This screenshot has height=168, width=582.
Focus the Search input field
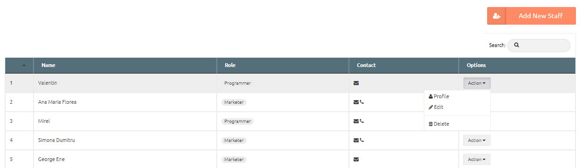coord(539,45)
